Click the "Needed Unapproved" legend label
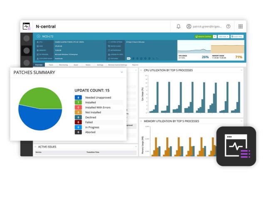 point(98,97)
